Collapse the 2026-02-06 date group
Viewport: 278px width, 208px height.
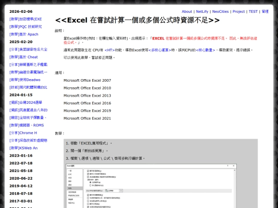click(x=21, y=11)
